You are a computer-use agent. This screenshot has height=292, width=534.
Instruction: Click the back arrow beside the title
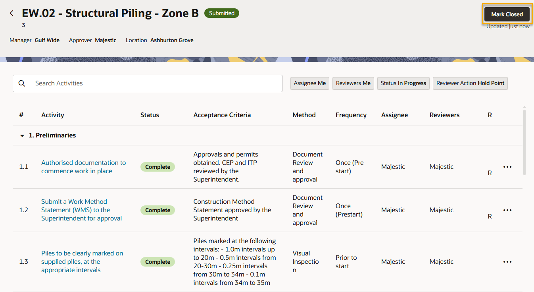[12, 14]
